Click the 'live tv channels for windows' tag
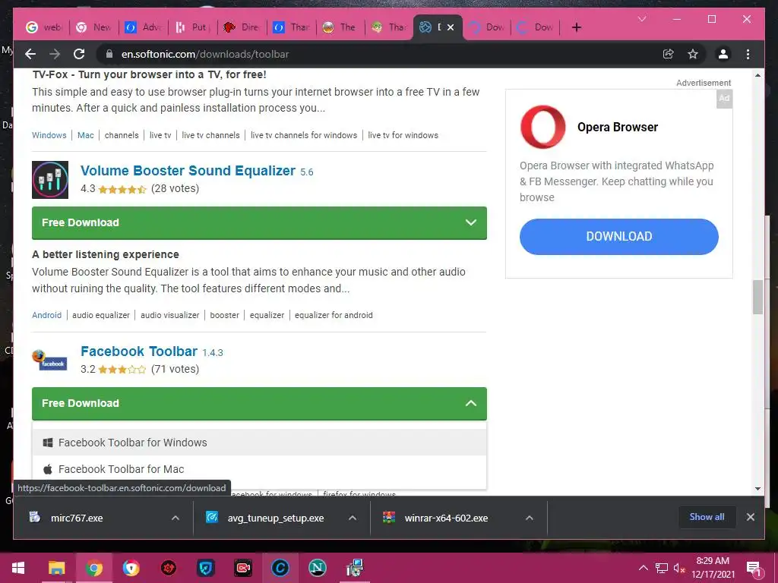The width and height of the screenshot is (778, 583). tap(304, 135)
